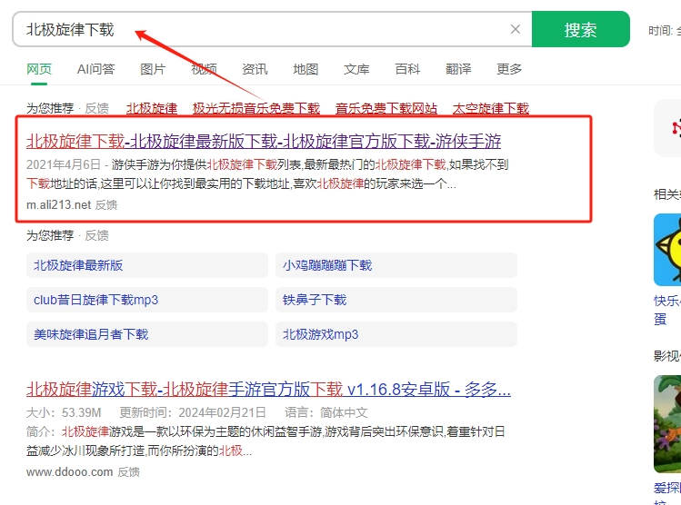Image resolution: width=681 pixels, height=505 pixels.
Task: Click the 大小：53.39M text
Action: (x=64, y=412)
